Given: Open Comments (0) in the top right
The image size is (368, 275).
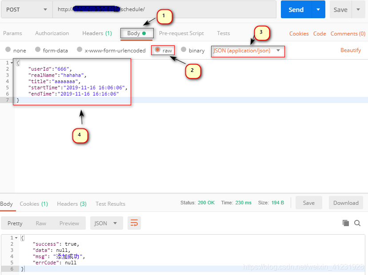Looking at the screenshot, I should [x=348, y=33].
